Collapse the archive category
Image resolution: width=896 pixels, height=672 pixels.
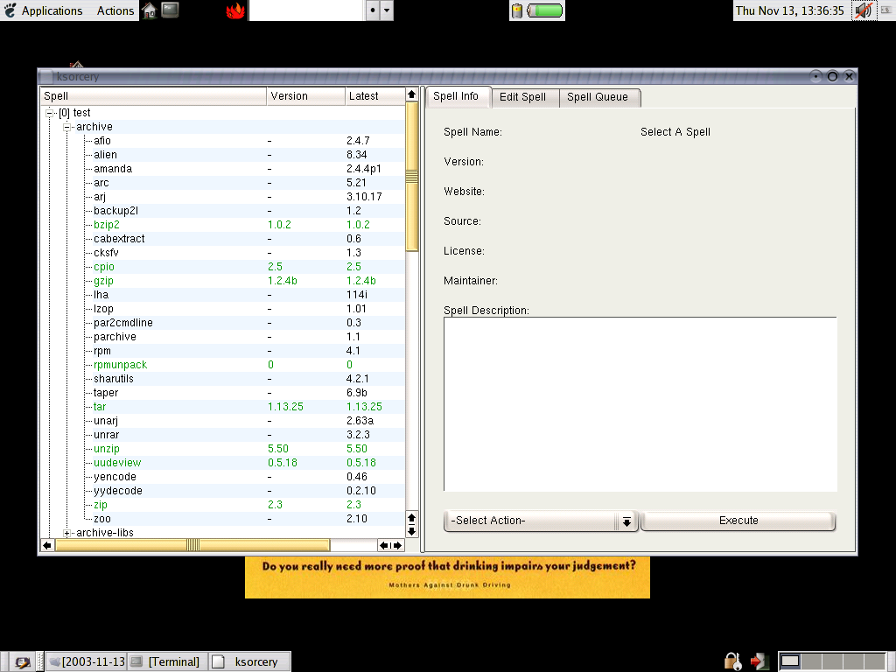(68, 127)
